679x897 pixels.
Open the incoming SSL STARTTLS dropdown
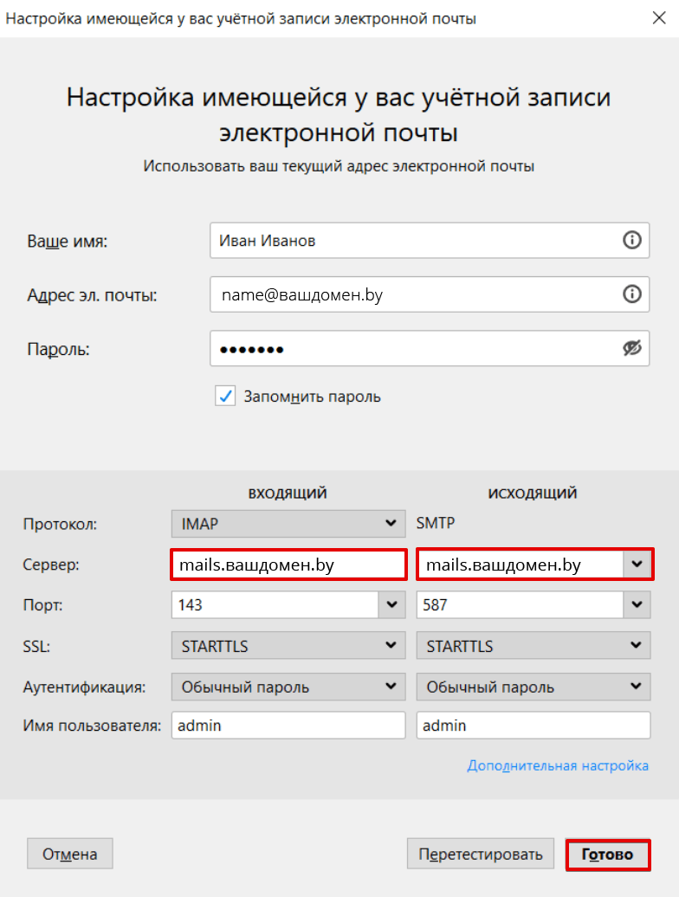pyautogui.click(x=288, y=646)
